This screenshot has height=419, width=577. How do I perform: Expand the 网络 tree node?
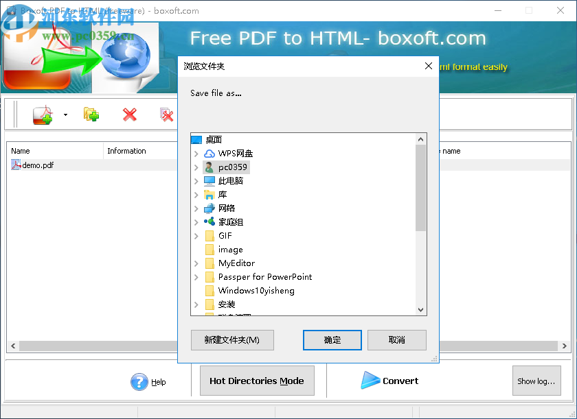click(197, 208)
